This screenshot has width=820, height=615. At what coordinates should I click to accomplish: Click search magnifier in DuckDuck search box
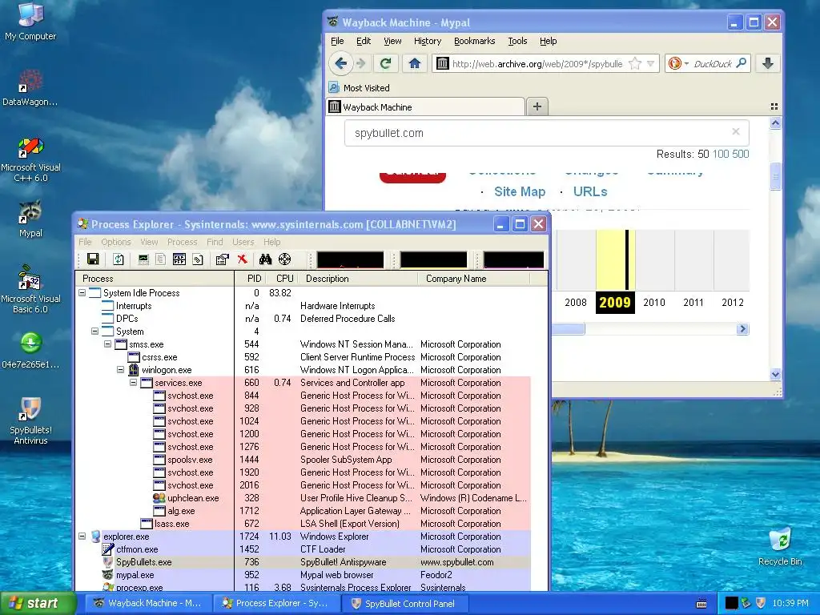741,64
